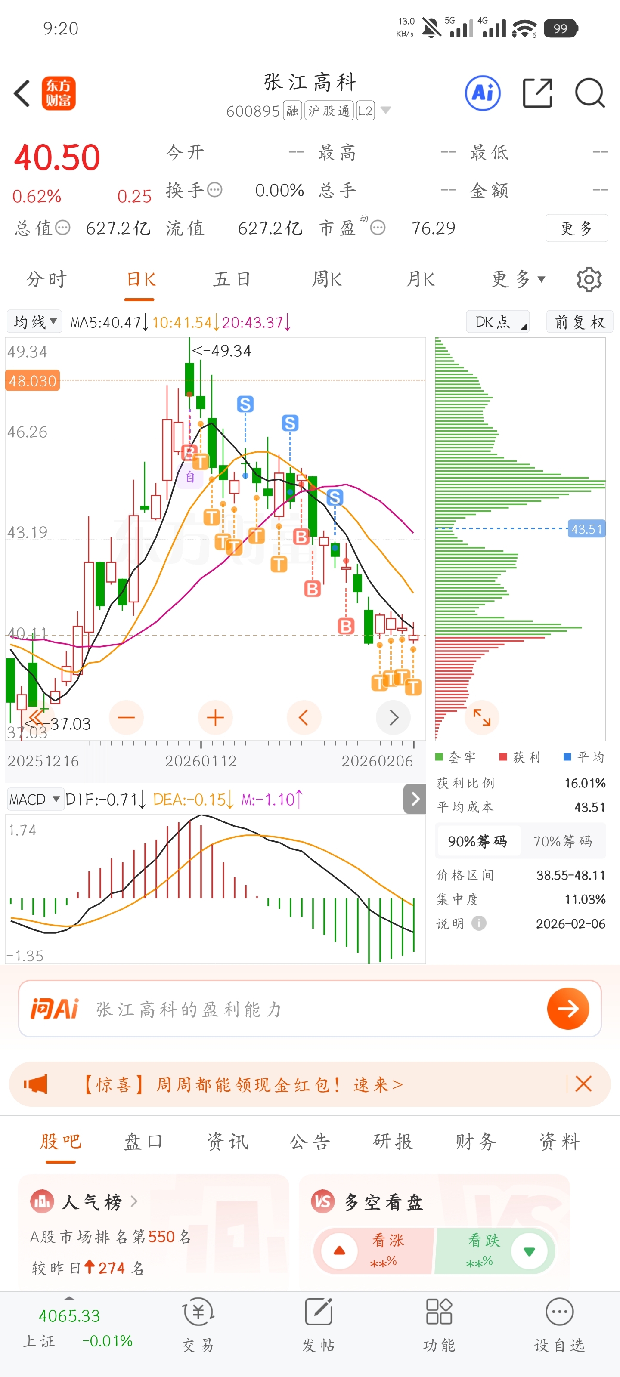Open 均线 indicator dropdown
The image size is (620, 1377).
pos(35,322)
